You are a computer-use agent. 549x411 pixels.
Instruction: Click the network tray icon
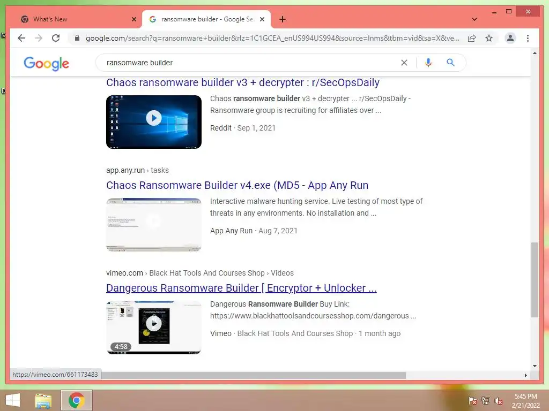(486, 401)
